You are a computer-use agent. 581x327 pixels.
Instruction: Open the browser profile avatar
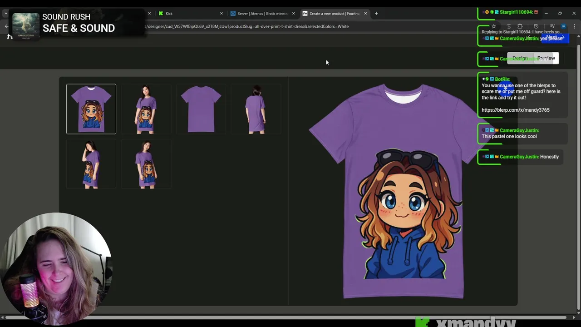[563, 26]
